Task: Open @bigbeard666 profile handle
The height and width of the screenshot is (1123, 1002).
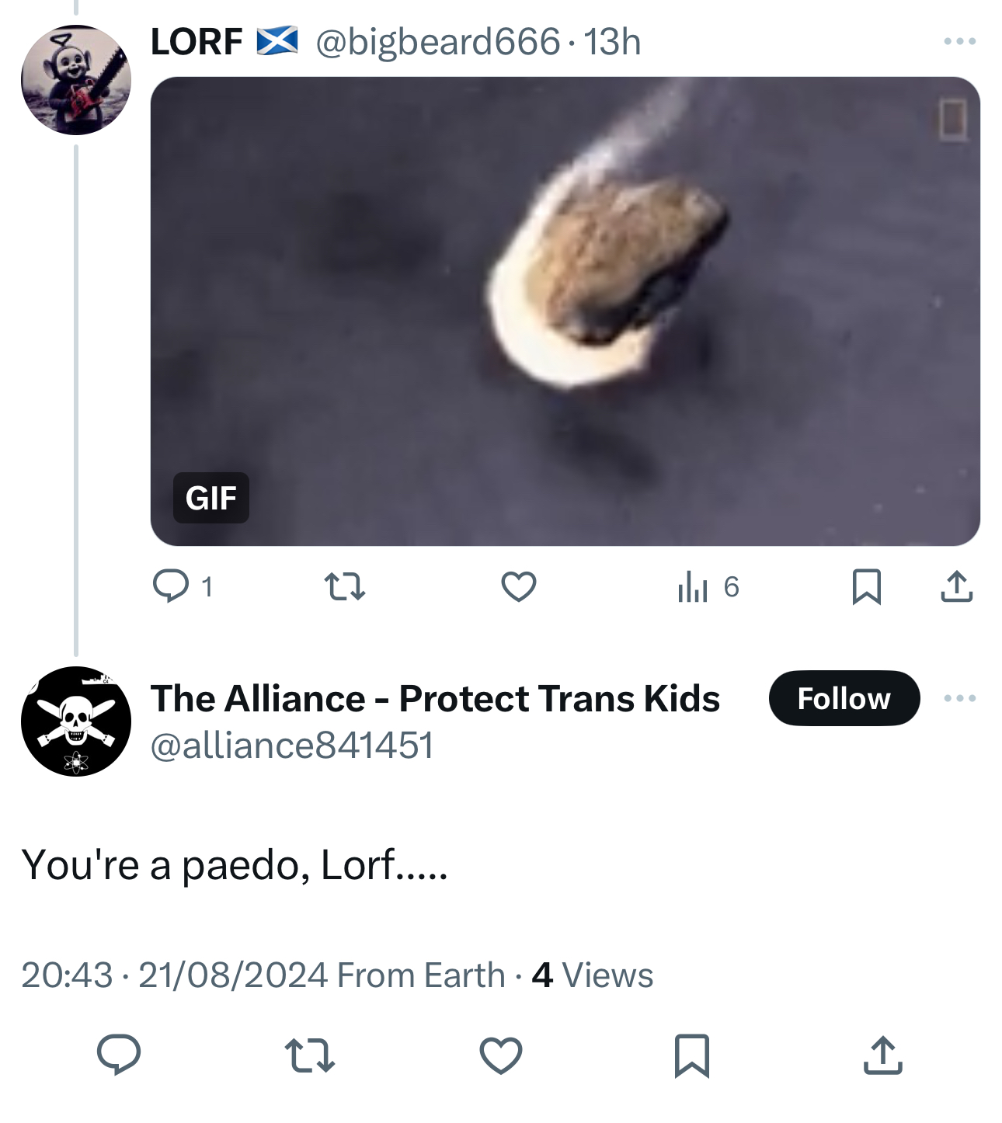Action: (x=437, y=42)
